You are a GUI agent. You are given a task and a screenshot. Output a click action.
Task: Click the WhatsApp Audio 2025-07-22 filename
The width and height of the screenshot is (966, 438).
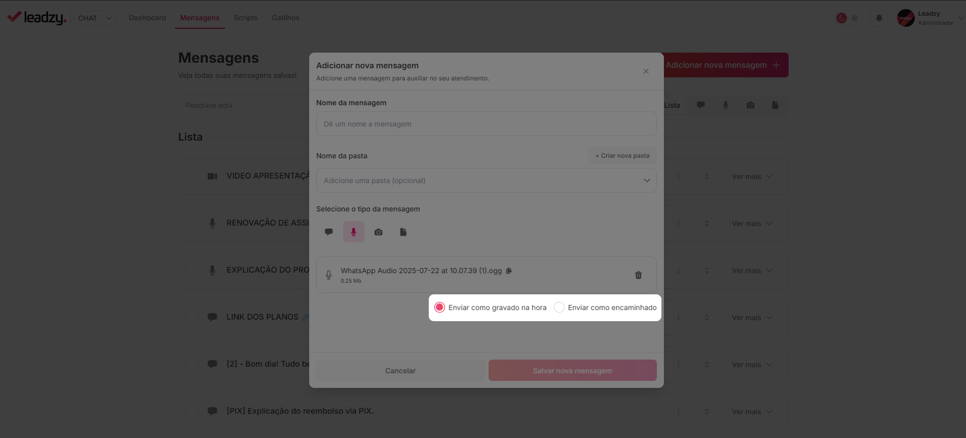coord(421,271)
